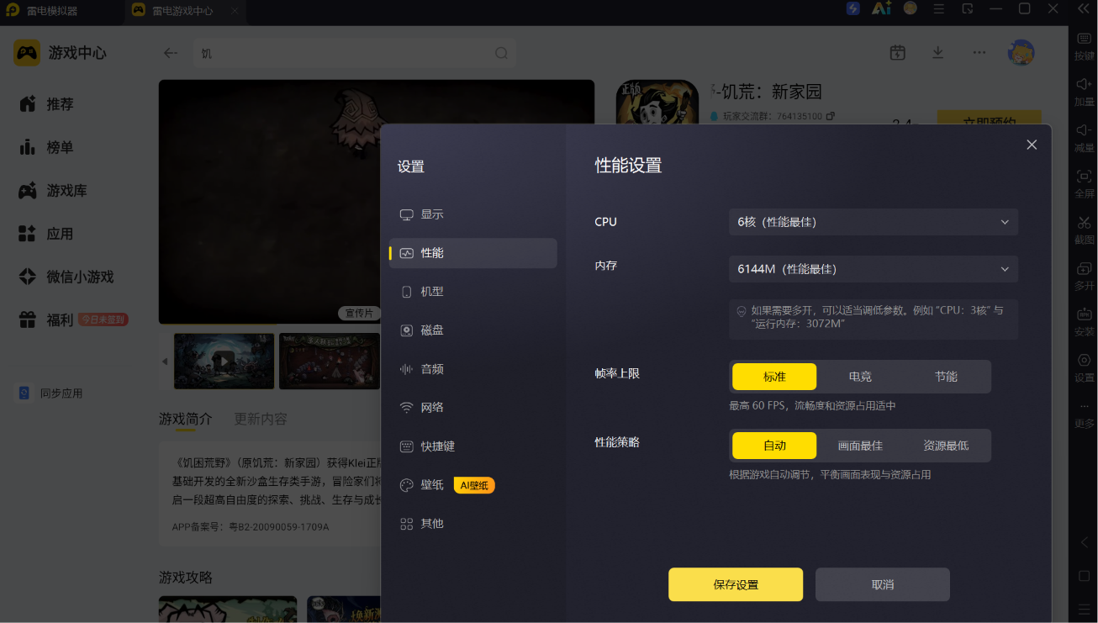Click the left arrow beside the thumbnail strip
This screenshot has height=623, width=1098.
pos(165,362)
